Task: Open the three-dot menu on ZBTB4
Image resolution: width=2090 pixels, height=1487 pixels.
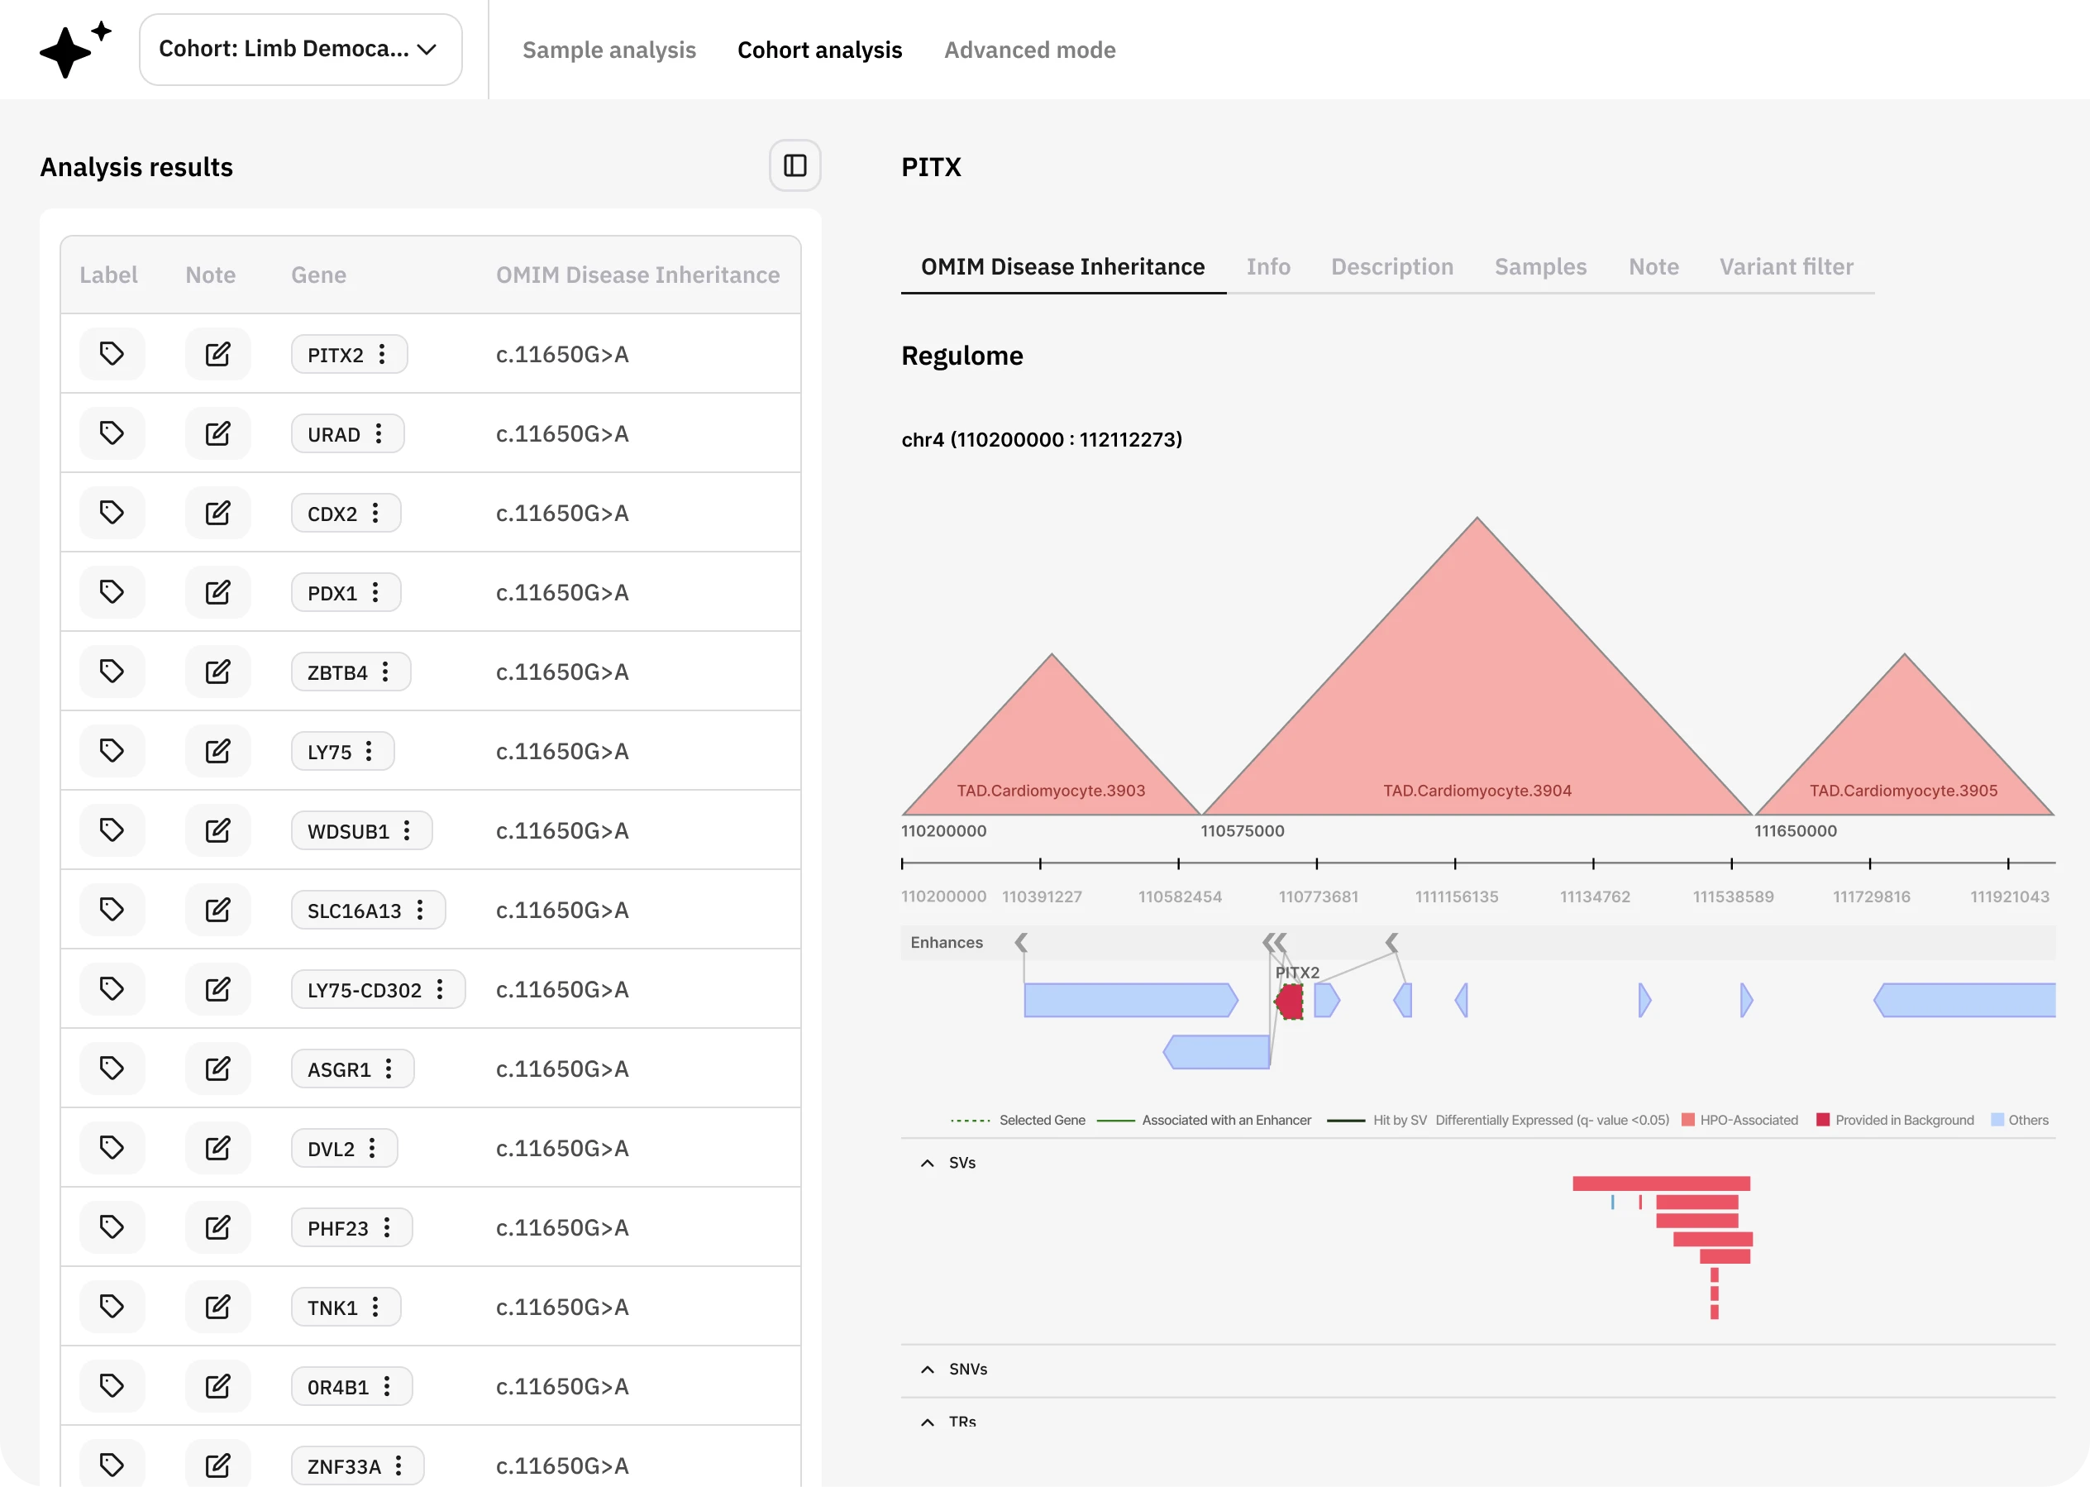Action: coord(385,672)
